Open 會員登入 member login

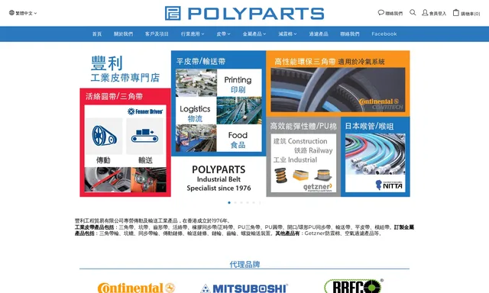tap(434, 13)
